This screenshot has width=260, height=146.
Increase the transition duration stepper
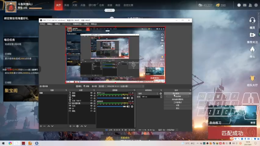161,96
